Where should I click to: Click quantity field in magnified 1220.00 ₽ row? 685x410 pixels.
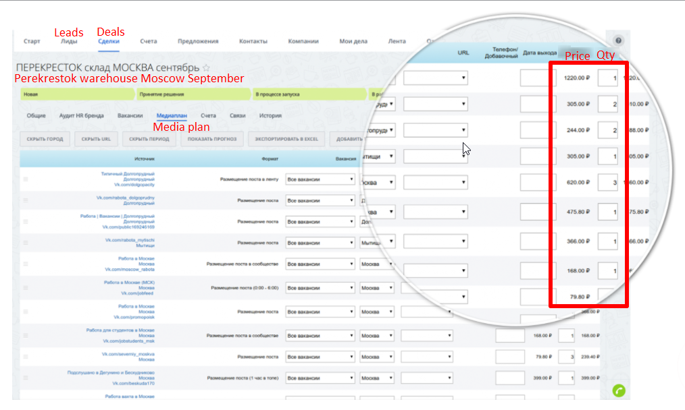pos(608,78)
